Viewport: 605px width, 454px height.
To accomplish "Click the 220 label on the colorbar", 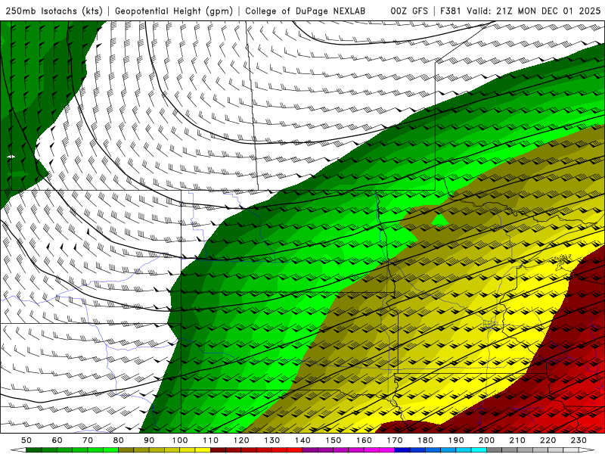I will click(548, 440).
